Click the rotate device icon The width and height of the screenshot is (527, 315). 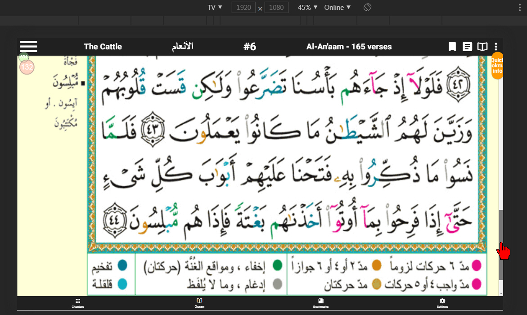[x=367, y=7]
